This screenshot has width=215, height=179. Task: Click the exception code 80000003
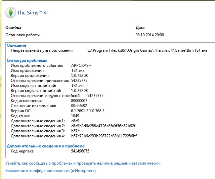pos(79,101)
